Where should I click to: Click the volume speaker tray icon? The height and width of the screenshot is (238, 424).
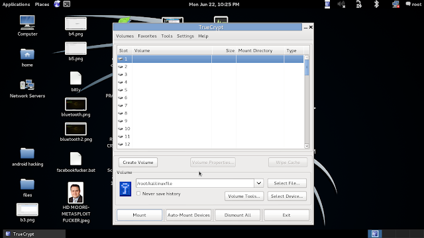pos(341,5)
